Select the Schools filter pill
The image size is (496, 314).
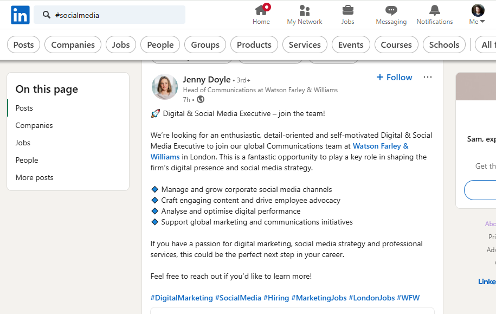pos(444,44)
